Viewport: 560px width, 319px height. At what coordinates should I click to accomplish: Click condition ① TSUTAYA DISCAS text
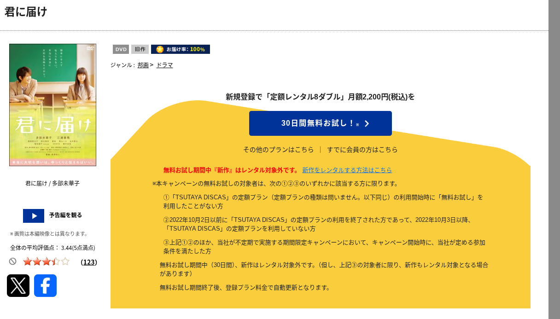pyautogui.click(x=323, y=202)
